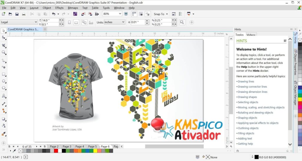Image resolution: width=302 pixels, height=161 pixels.
Task: Toggle Current page layout button
Action: [91, 22]
